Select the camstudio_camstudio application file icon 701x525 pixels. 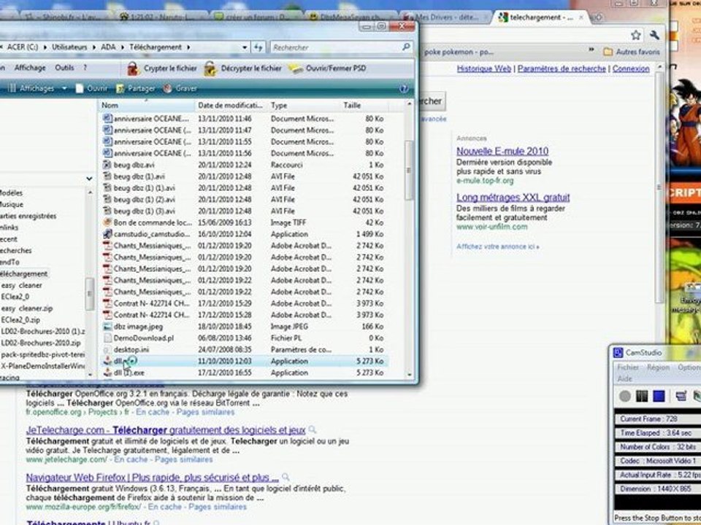[107, 234]
